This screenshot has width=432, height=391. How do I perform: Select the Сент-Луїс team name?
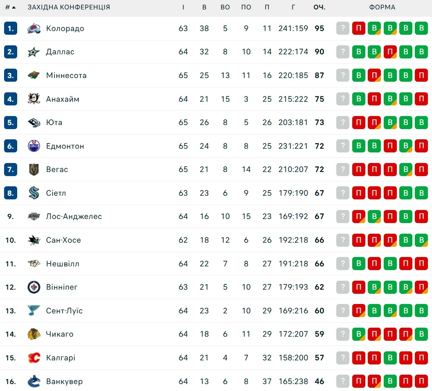coord(64,311)
